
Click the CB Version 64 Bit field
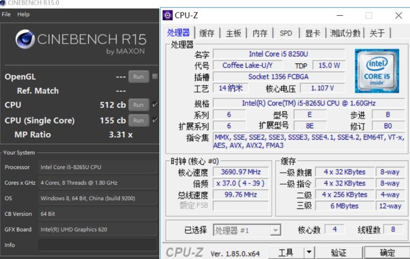(x=98, y=214)
